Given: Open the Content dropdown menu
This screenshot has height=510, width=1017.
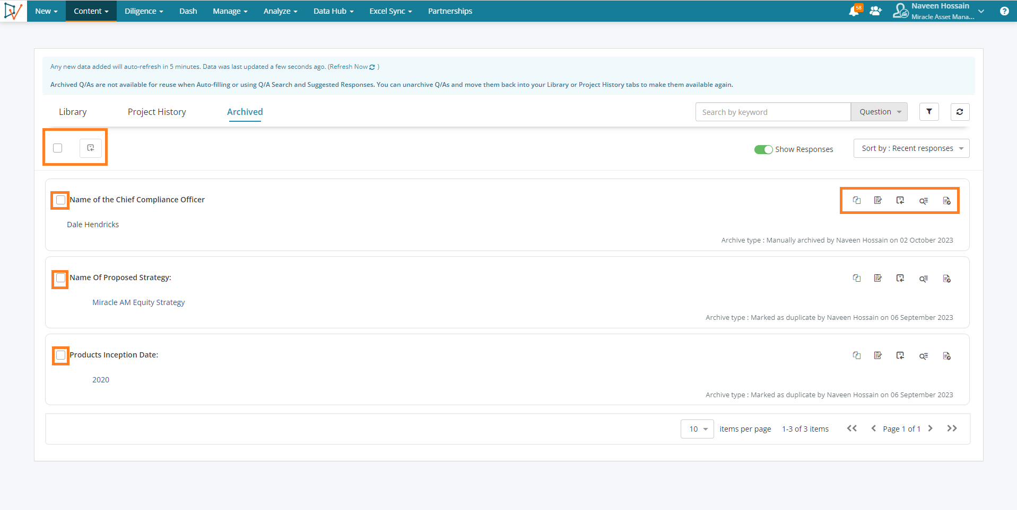Looking at the screenshot, I should 91,11.
